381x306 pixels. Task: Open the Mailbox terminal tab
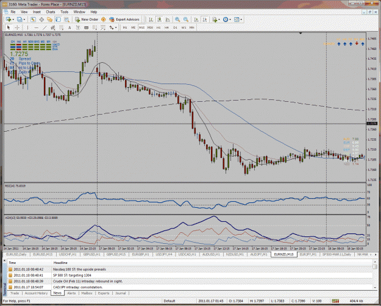point(87,293)
